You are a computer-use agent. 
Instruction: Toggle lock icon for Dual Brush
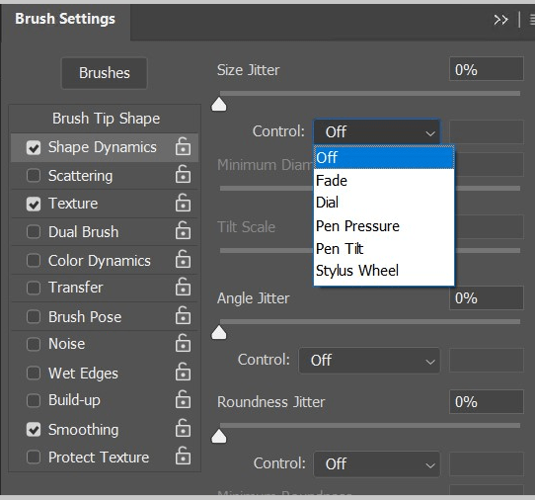(183, 230)
